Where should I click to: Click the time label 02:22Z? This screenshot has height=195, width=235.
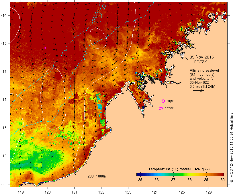tap(201, 62)
